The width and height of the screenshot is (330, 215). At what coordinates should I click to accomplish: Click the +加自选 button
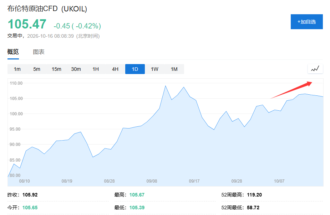point(307,22)
